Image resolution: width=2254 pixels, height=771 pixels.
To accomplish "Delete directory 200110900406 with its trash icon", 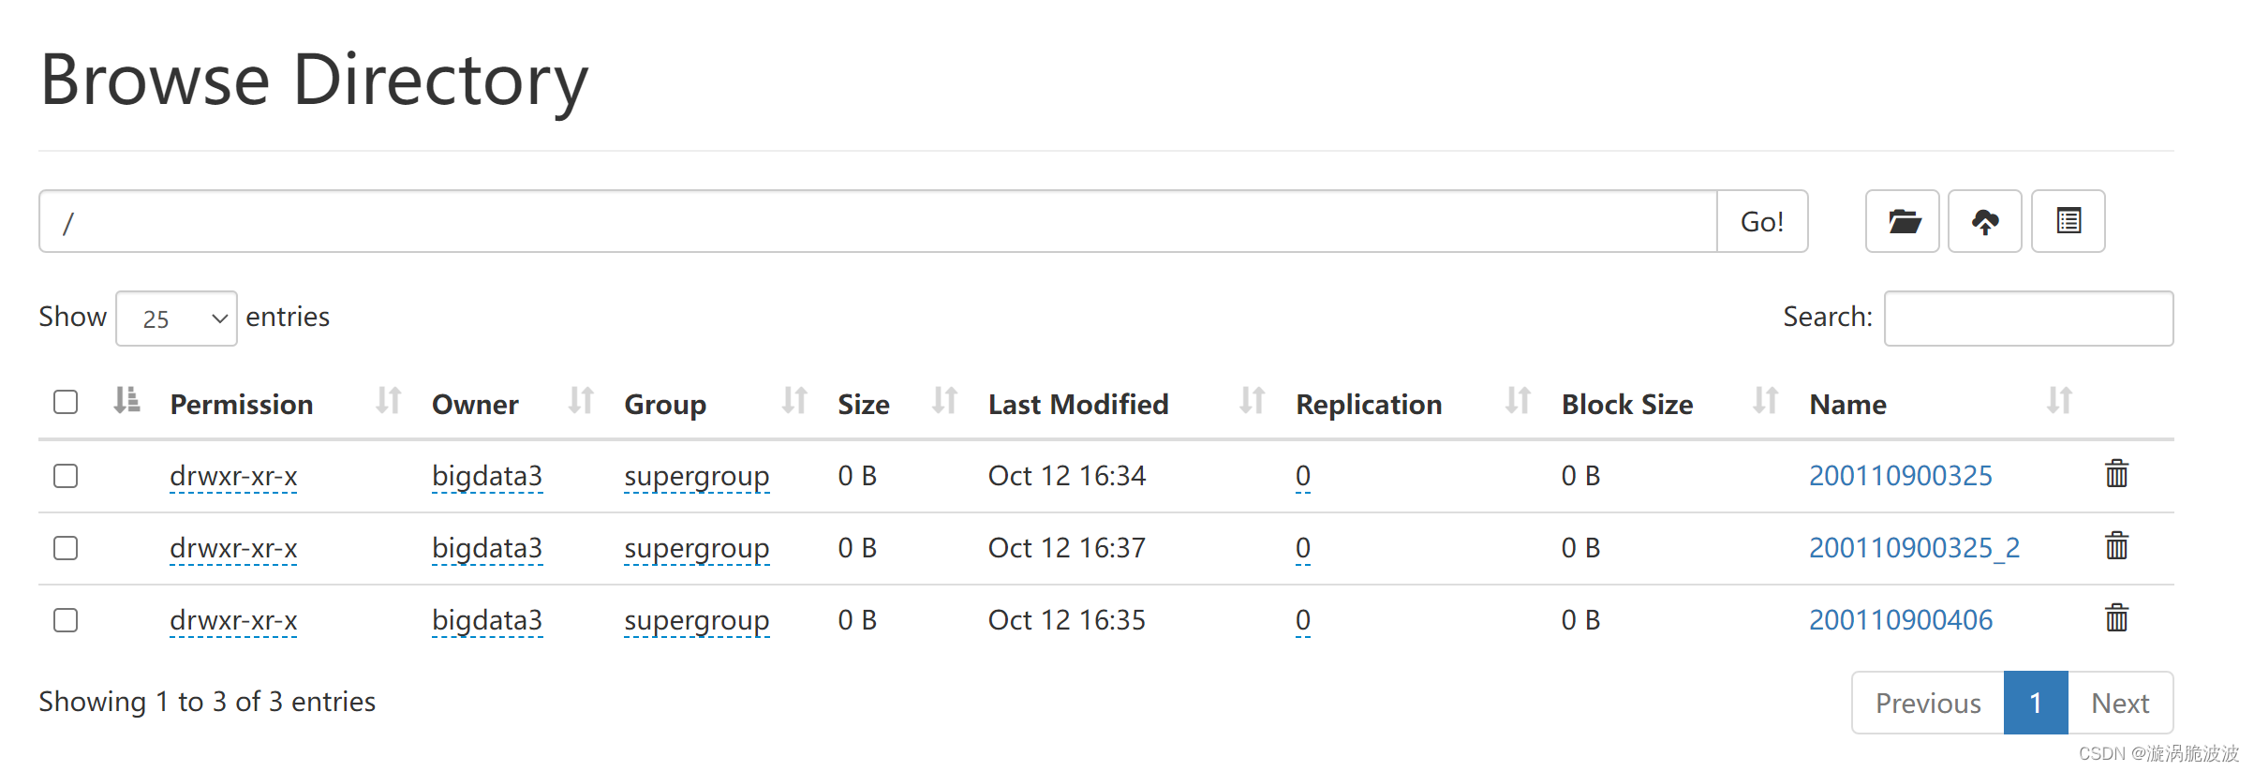I will 2116,618.
